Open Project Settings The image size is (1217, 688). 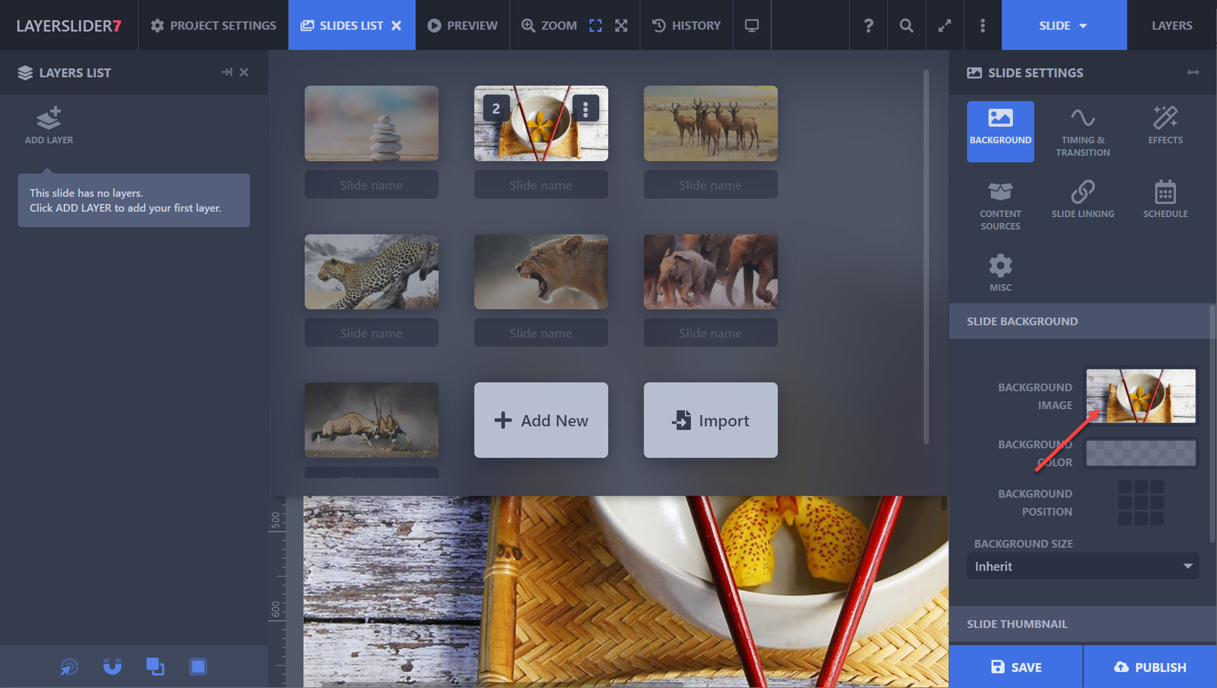213,26
